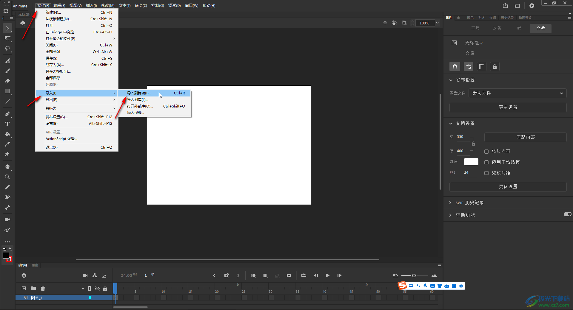Delete layer with trash icon
The width and height of the screenshot is (573, 310).
pyautogui.click(x=43, y=288)
